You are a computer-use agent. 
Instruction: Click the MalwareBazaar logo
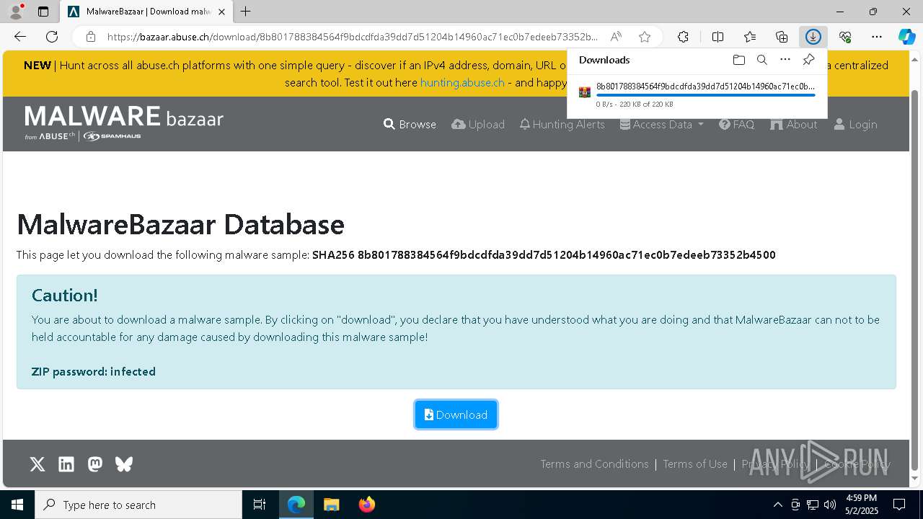click(x=124, y=123)
